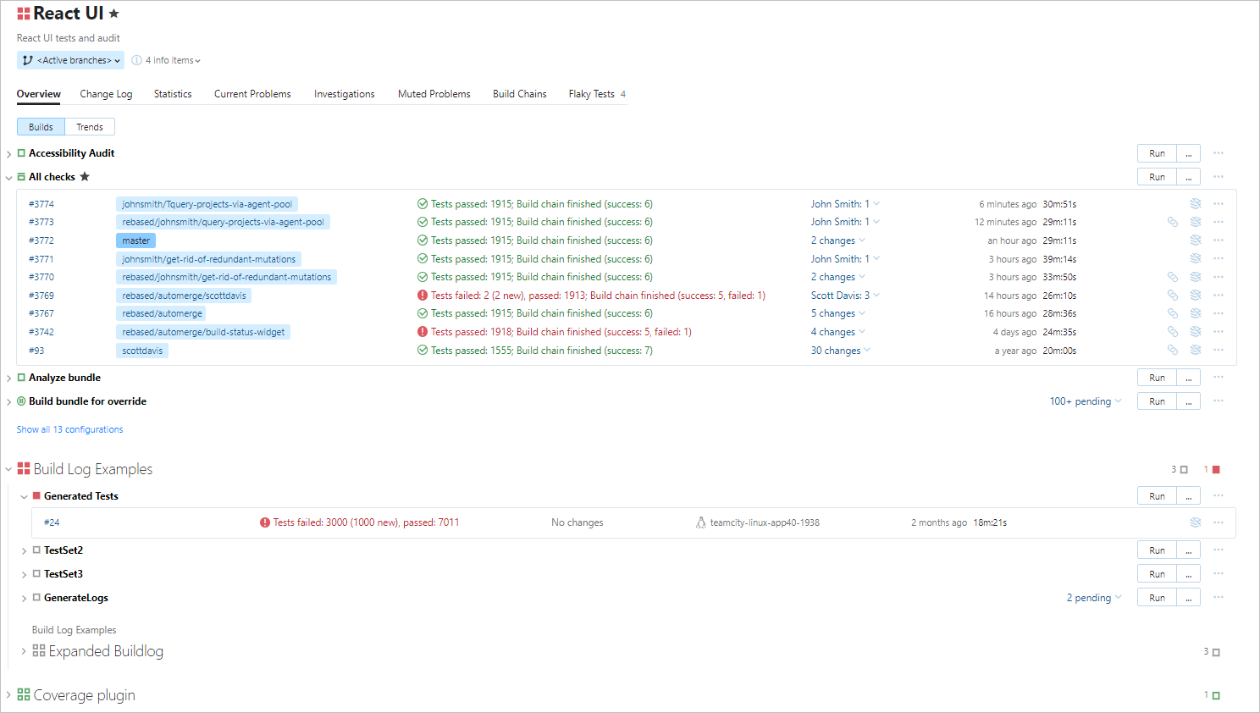
Task: Open the Muted Problems tab
Action: (x=434, y=94)
